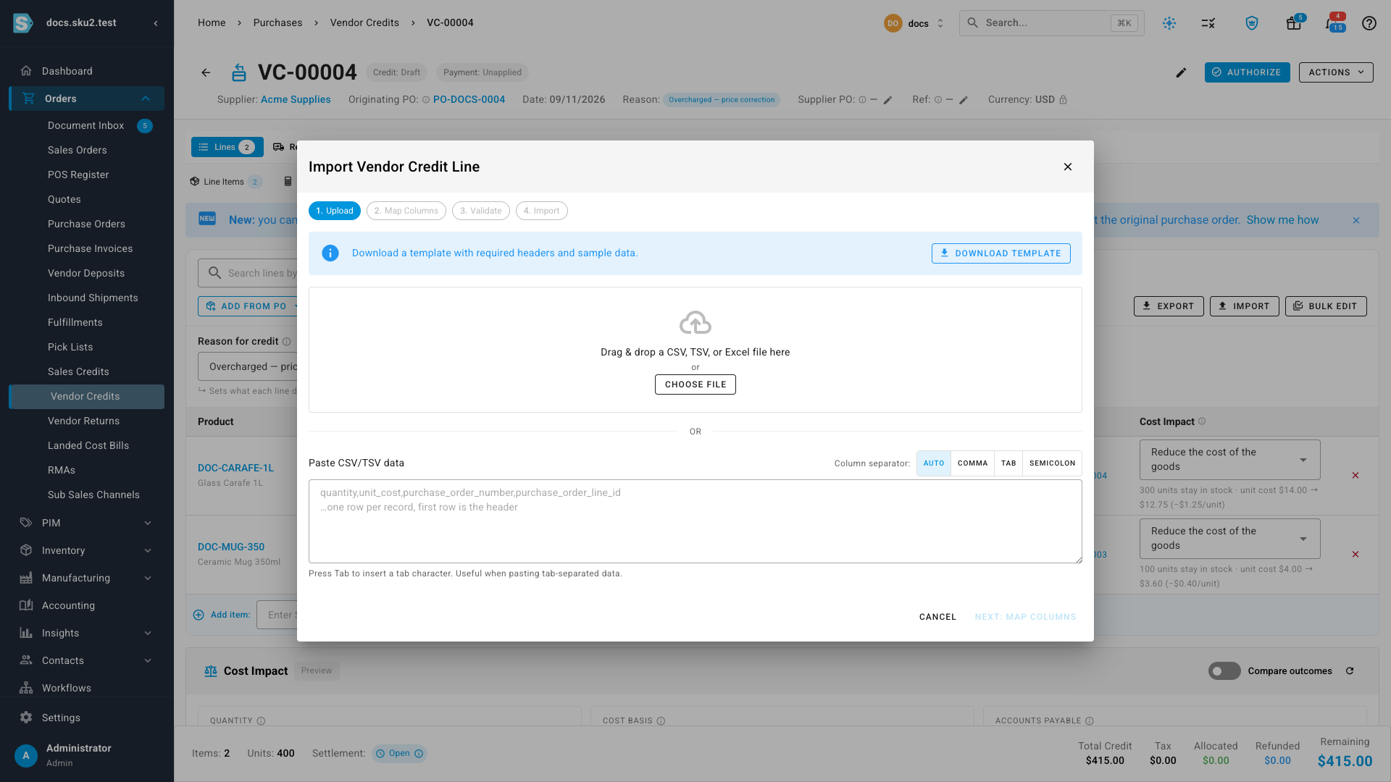
Task: Open the 4. Import step
Action: point(542,211)
